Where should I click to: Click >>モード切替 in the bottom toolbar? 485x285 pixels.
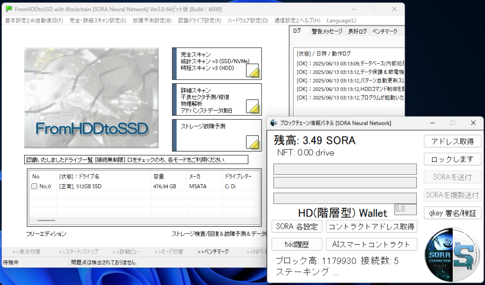coord(169,251)
